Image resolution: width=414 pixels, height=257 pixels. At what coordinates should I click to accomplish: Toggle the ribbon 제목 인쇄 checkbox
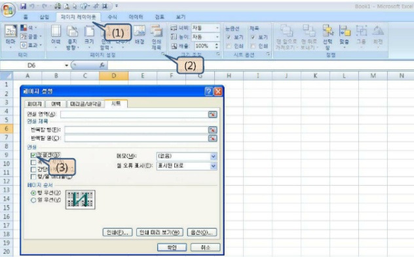coord(253,46)
